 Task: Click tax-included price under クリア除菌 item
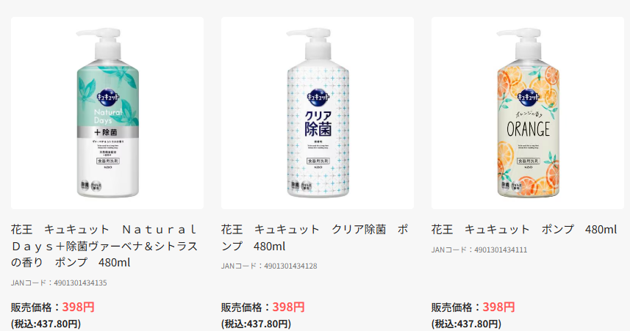[x=256, y=324]
